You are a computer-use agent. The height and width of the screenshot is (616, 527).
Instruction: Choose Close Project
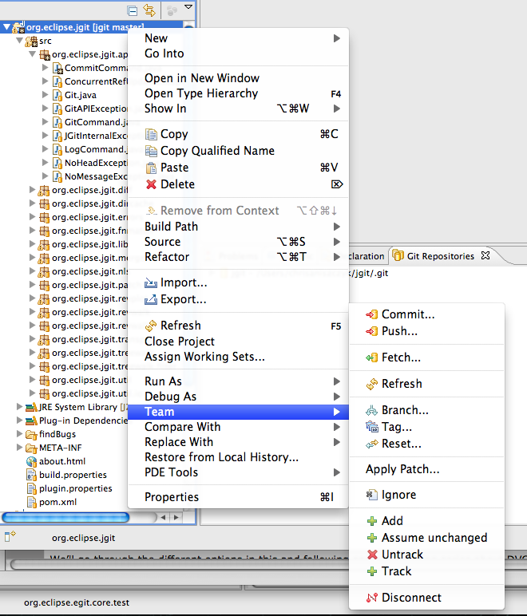point(238,342)
